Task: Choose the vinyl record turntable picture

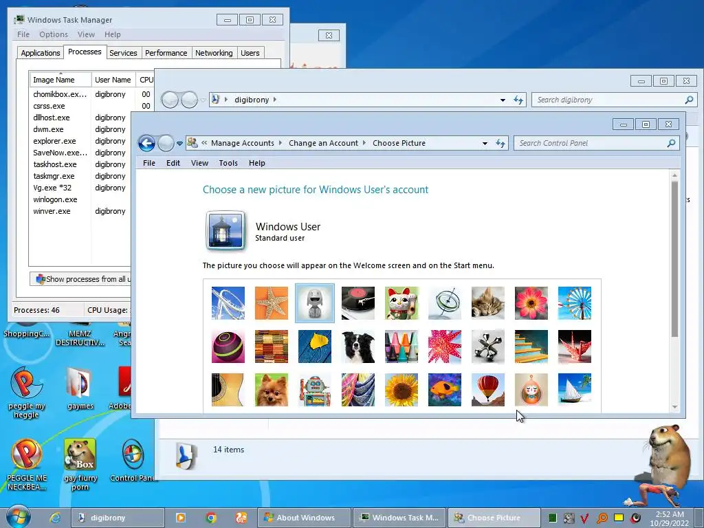Action: (x=357, y=303)
